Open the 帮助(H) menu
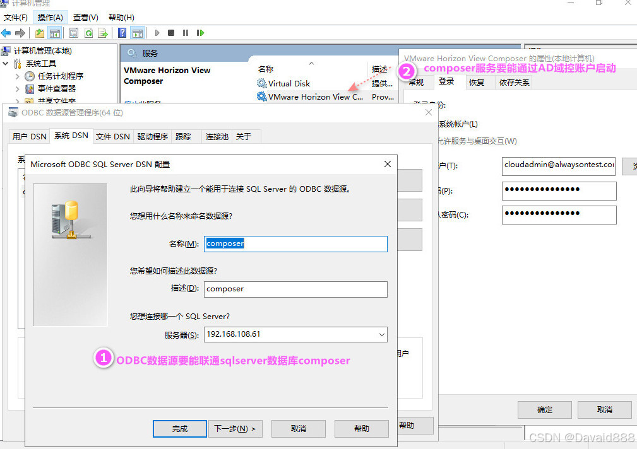 (x=121, y=18)
